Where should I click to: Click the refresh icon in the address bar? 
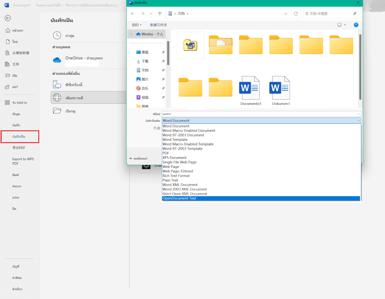point(296,13)
